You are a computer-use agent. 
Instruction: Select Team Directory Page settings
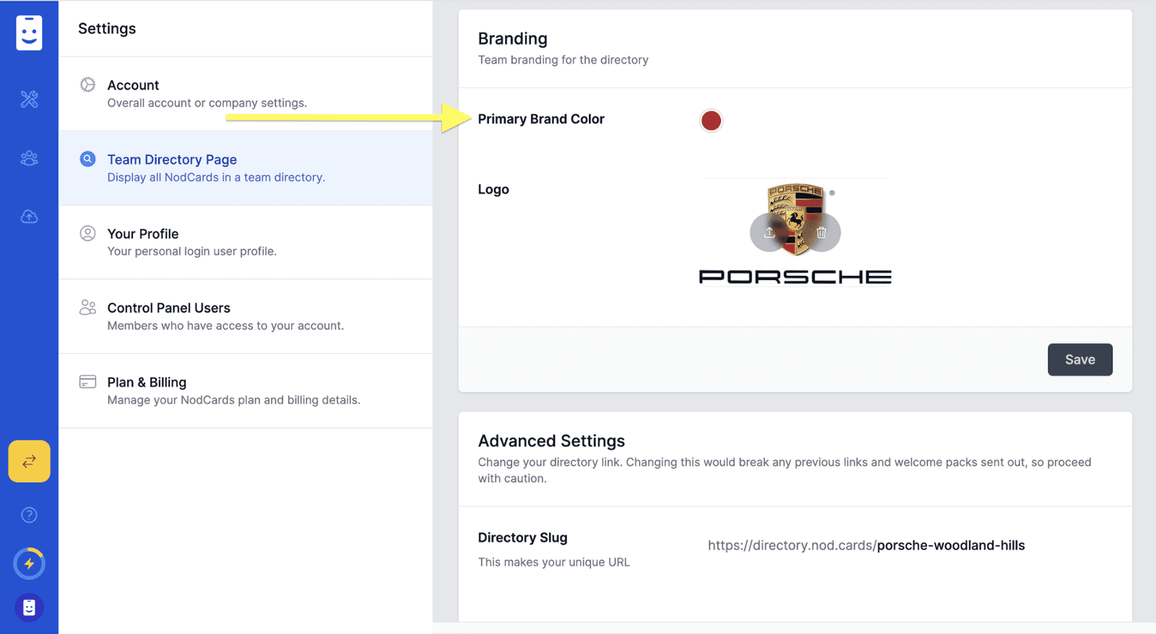(246, 168)
